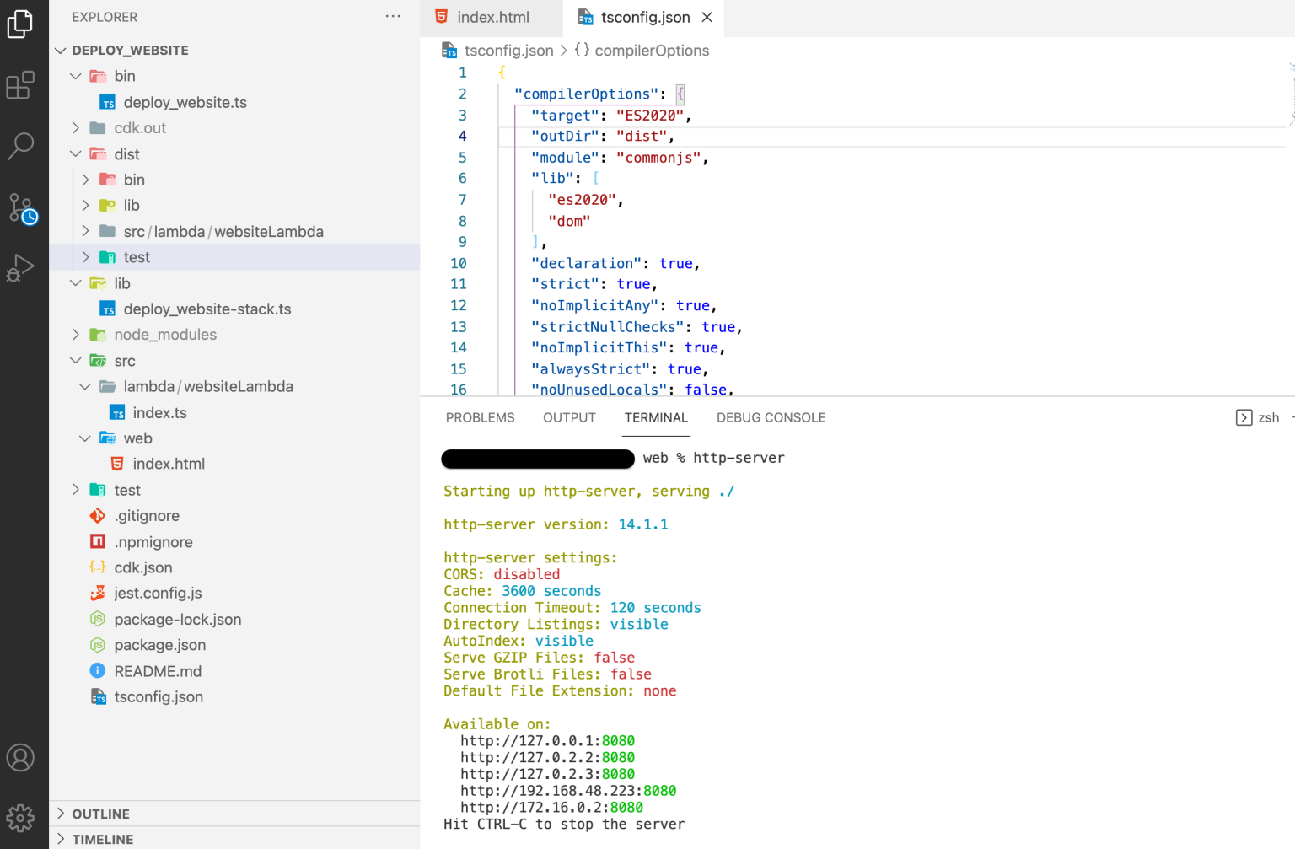Select the Explorer icon in the Activity Bar

(x=22, y=24)
